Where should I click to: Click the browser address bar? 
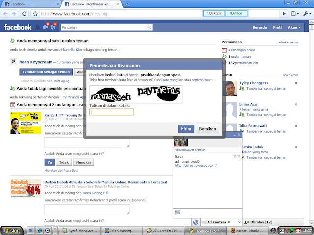coord(120,14)
